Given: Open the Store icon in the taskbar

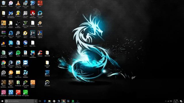Looking at the screenshot, I should pos(54,101).
